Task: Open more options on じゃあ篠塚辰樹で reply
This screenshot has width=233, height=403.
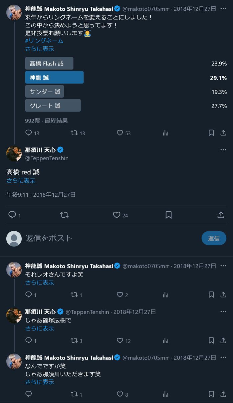Action: pyautogui.click(x=223, y=312)
